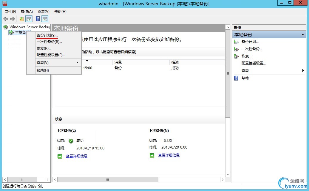309x191 pixels.
Task: Click the 备份计划 icon in actions pane
Action: pos(236,42)
